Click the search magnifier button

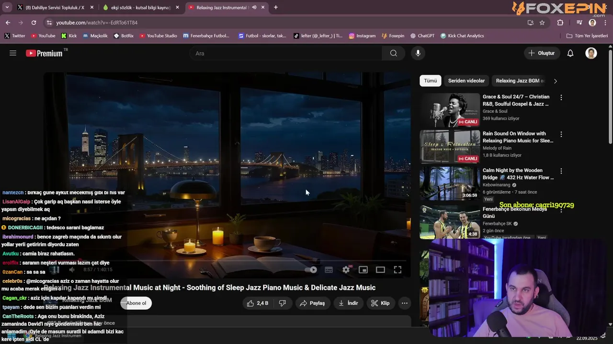click(393, 53)
